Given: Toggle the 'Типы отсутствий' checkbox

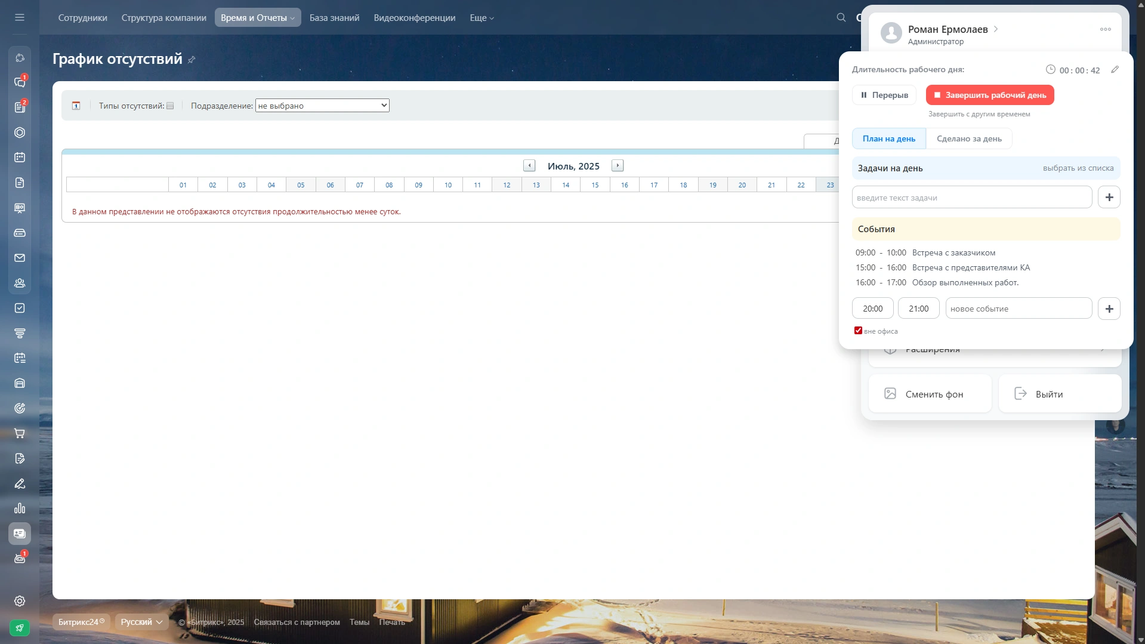Looking at the screenshot, I should [170, 106].
